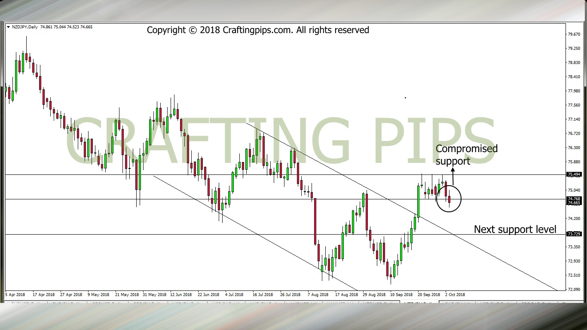Click the 77.980 price scale value
The image size is (587, 330).
click(x=574, y=91)
